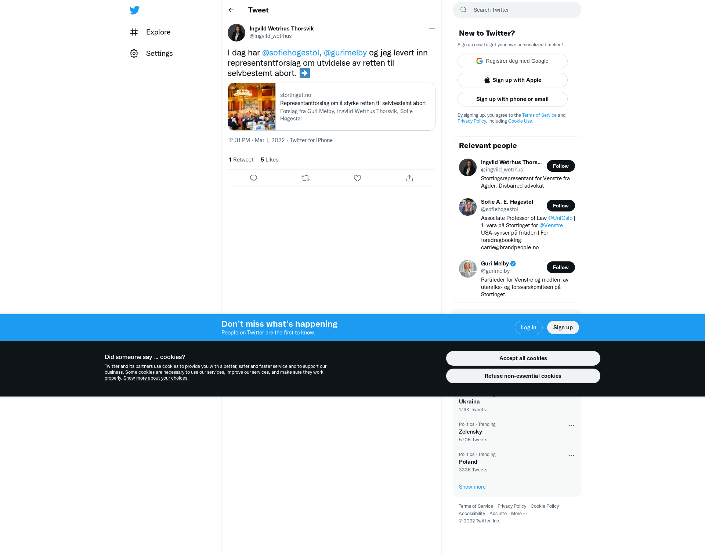Viewport: 705px width, 554px height.
Task: Accept all cookies
Action: (523, 358)
